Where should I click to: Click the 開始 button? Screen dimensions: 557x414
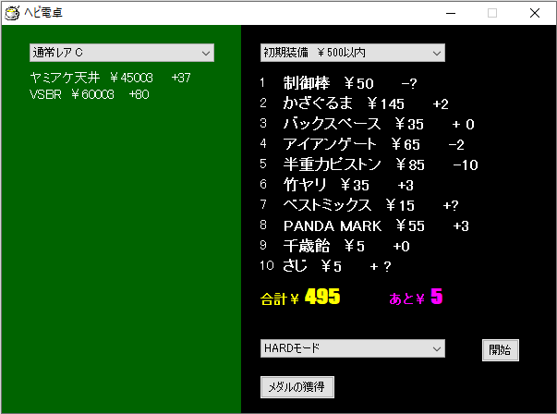click(500, 350)
